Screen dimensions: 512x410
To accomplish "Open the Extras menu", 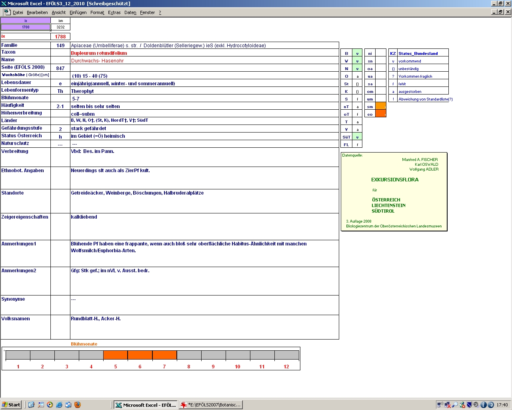I will [114, 12].
